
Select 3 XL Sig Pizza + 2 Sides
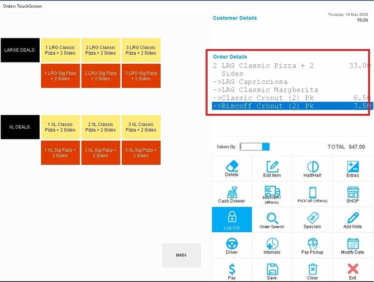point(141,152)
